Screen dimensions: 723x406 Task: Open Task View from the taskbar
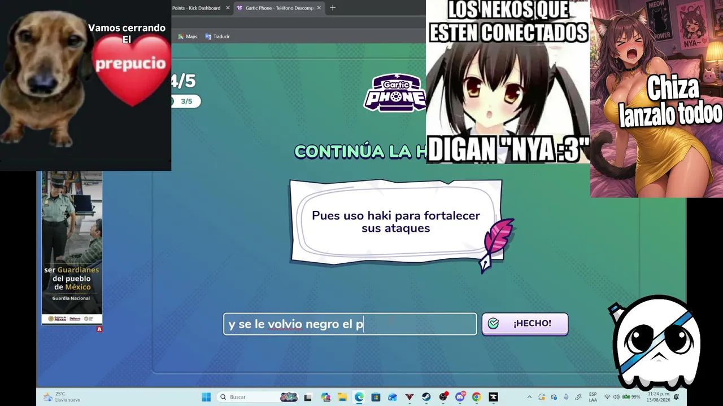pyautogui.click(x=308, y=397)
